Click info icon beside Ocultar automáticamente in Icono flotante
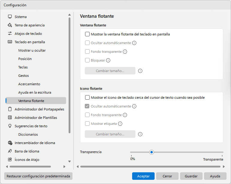Image resolution: width=231 pixels, height=184 pixels. click(134, 106)
